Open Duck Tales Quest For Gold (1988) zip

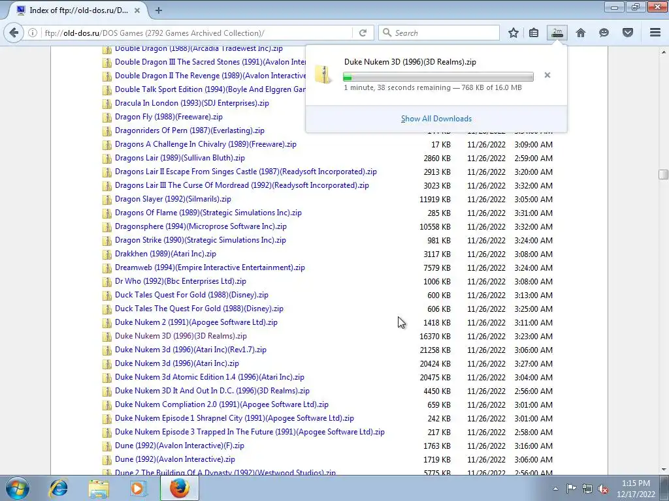(191, 295)
